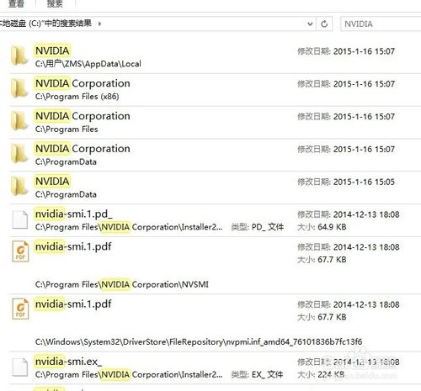Click NVIDIA Corporation name above C:\Program Files

(x=83, y=116)
